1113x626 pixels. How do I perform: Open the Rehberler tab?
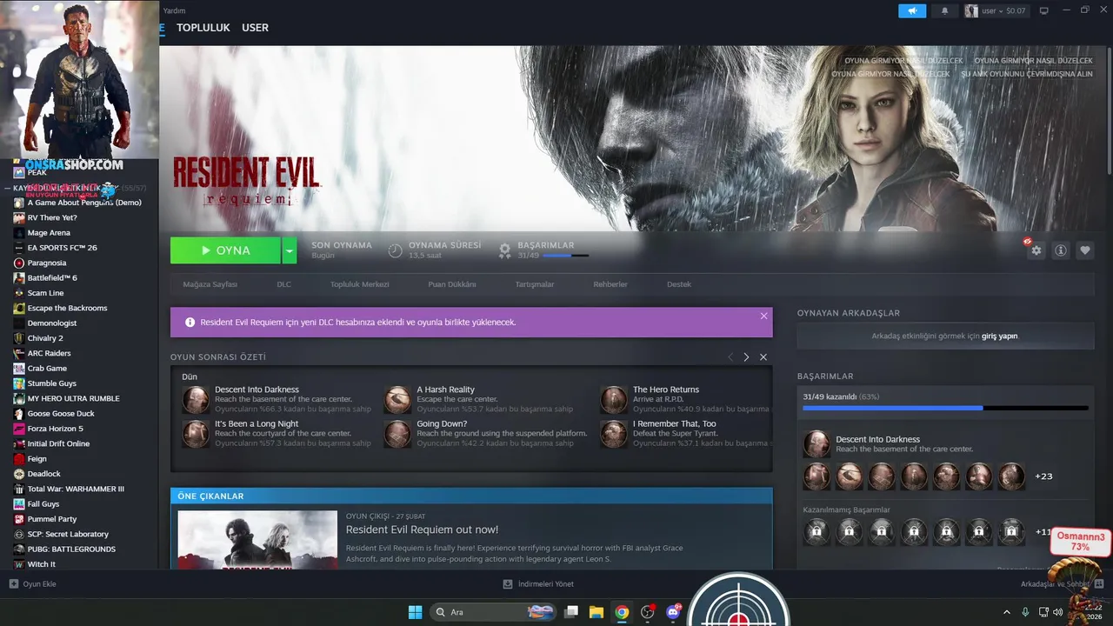click(x=610, y=284)
